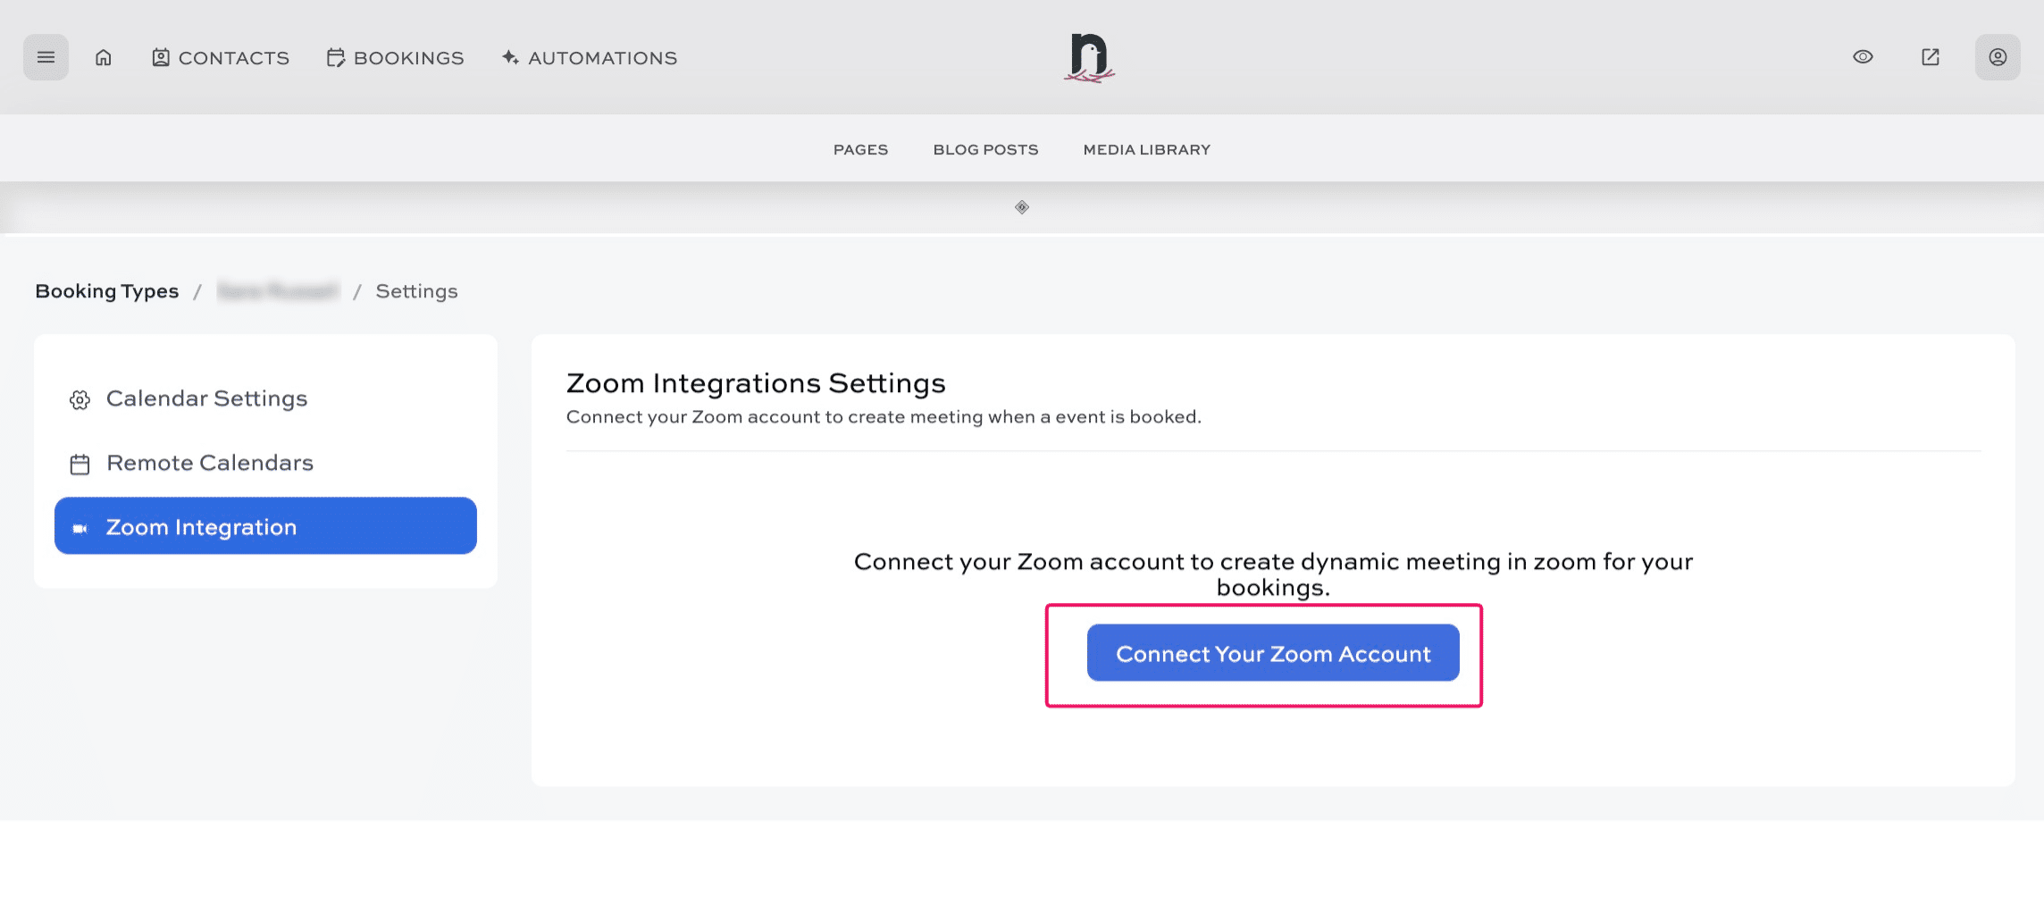Click the diamond marker below the tabs
Screen dimensions: 2044x913
pyautogui.click(x=1021, y=206)
